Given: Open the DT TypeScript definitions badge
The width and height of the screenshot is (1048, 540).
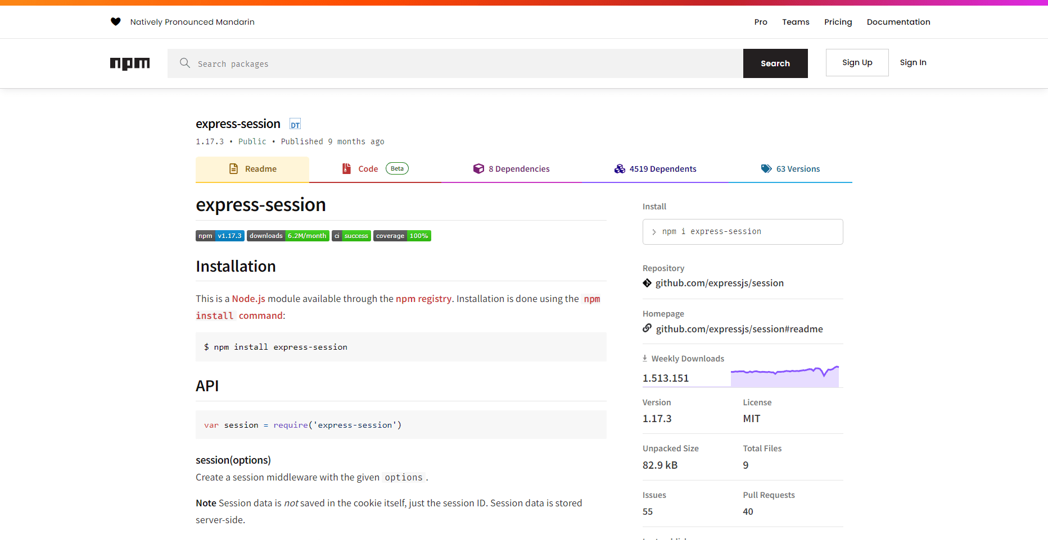Looking at the screenshot, I should (295, 124).
